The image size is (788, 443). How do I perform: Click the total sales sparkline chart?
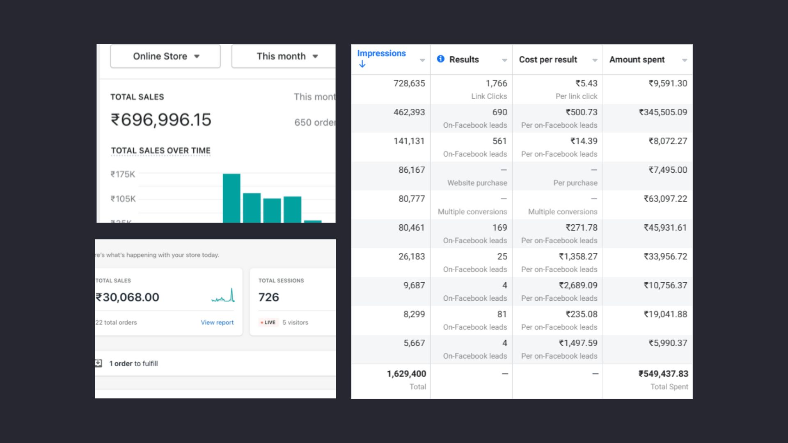point(223,296)
